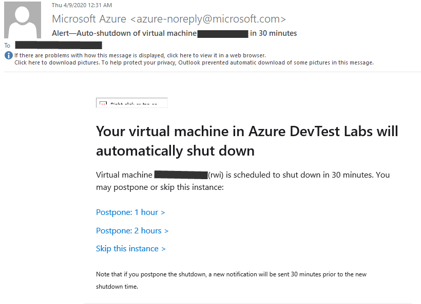Click "in 30 minutes" at the end of the subject
This screenshot has height=304, width=421.
(273, 33)
